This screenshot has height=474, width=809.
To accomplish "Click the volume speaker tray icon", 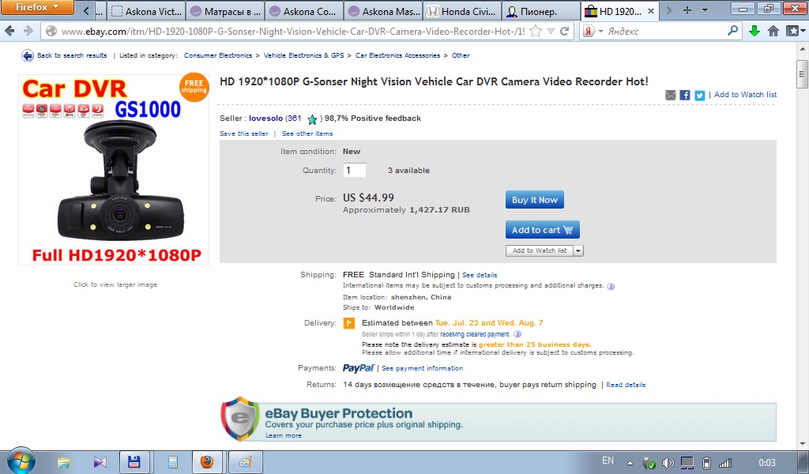I will 668,463.
